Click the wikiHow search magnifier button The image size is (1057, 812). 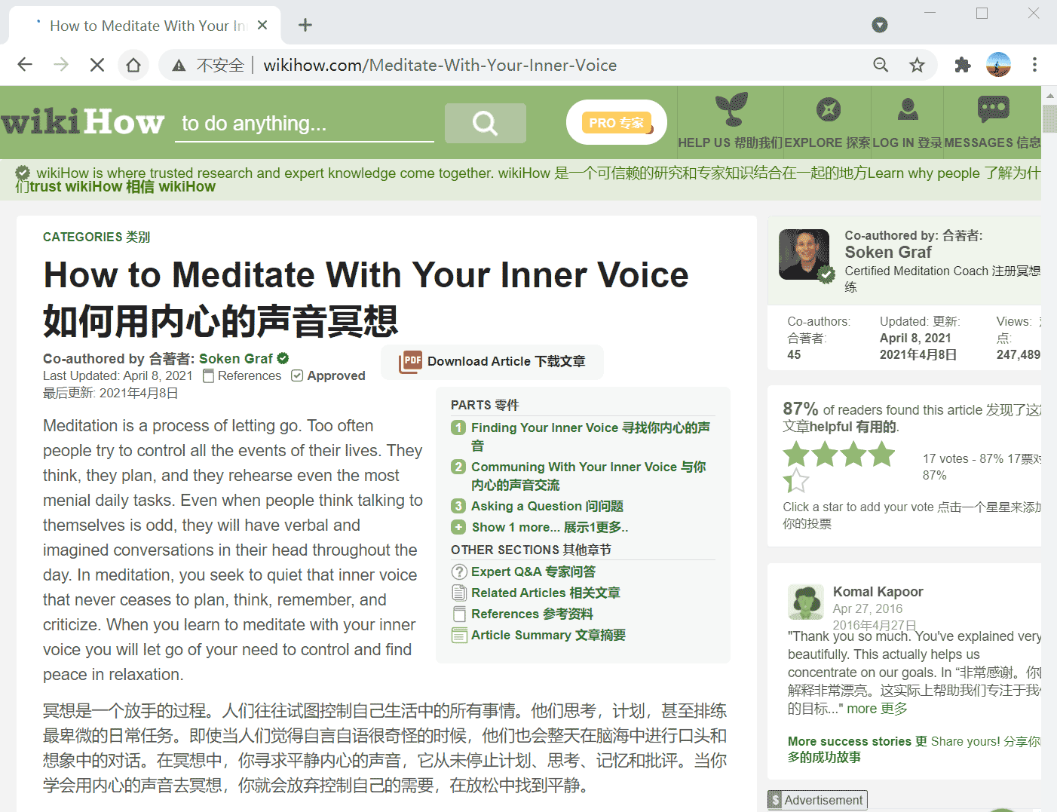(485, 123)
